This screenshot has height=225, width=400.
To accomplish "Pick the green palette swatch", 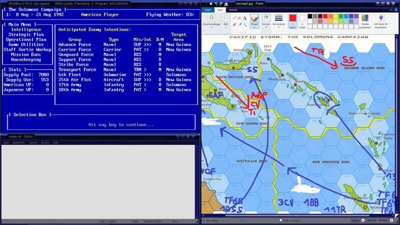I will click(x=341, y=16).
